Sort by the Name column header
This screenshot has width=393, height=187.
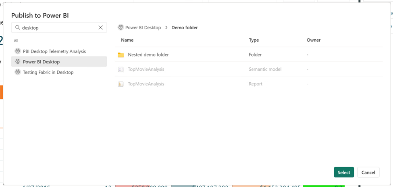127,40
